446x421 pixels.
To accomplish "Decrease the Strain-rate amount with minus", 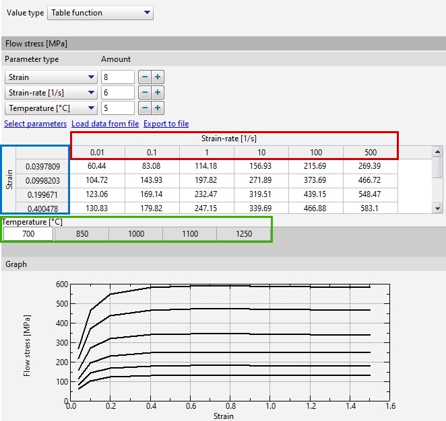I will pyautogui.click(x=145, y=93).
